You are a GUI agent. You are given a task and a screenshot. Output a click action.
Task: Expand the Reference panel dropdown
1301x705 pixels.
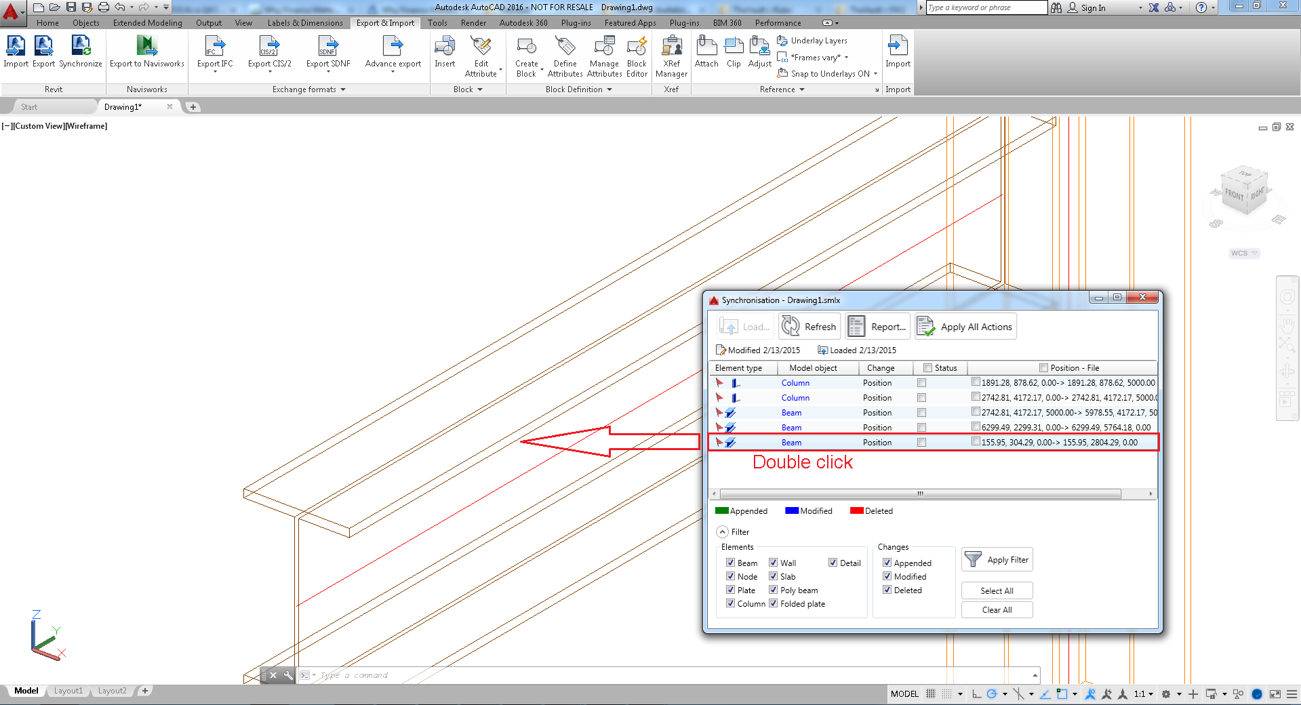click(x=802, y=89)
